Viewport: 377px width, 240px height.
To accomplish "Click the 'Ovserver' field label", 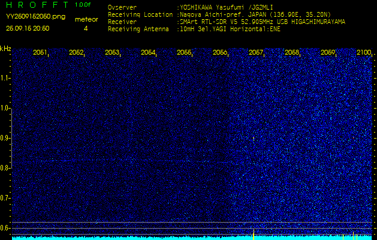I will click(x=122, y=7).
